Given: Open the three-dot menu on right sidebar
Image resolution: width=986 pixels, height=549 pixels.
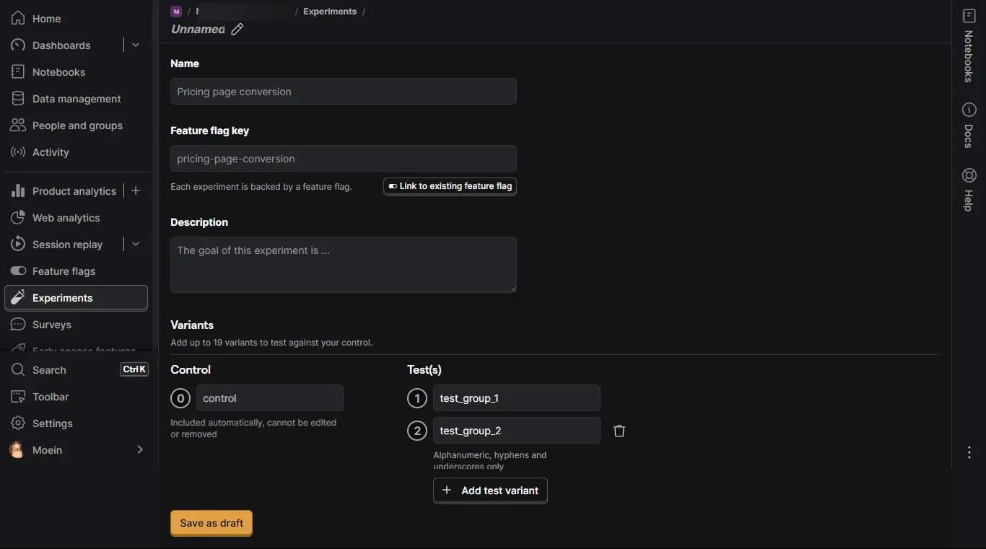Looking at the screenshot, I should point(969,452).
